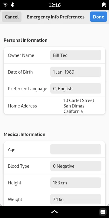109x218 pixels.
Task: Click the Personal Information heading
Action: pyautogui.click(x=25, y=40)
